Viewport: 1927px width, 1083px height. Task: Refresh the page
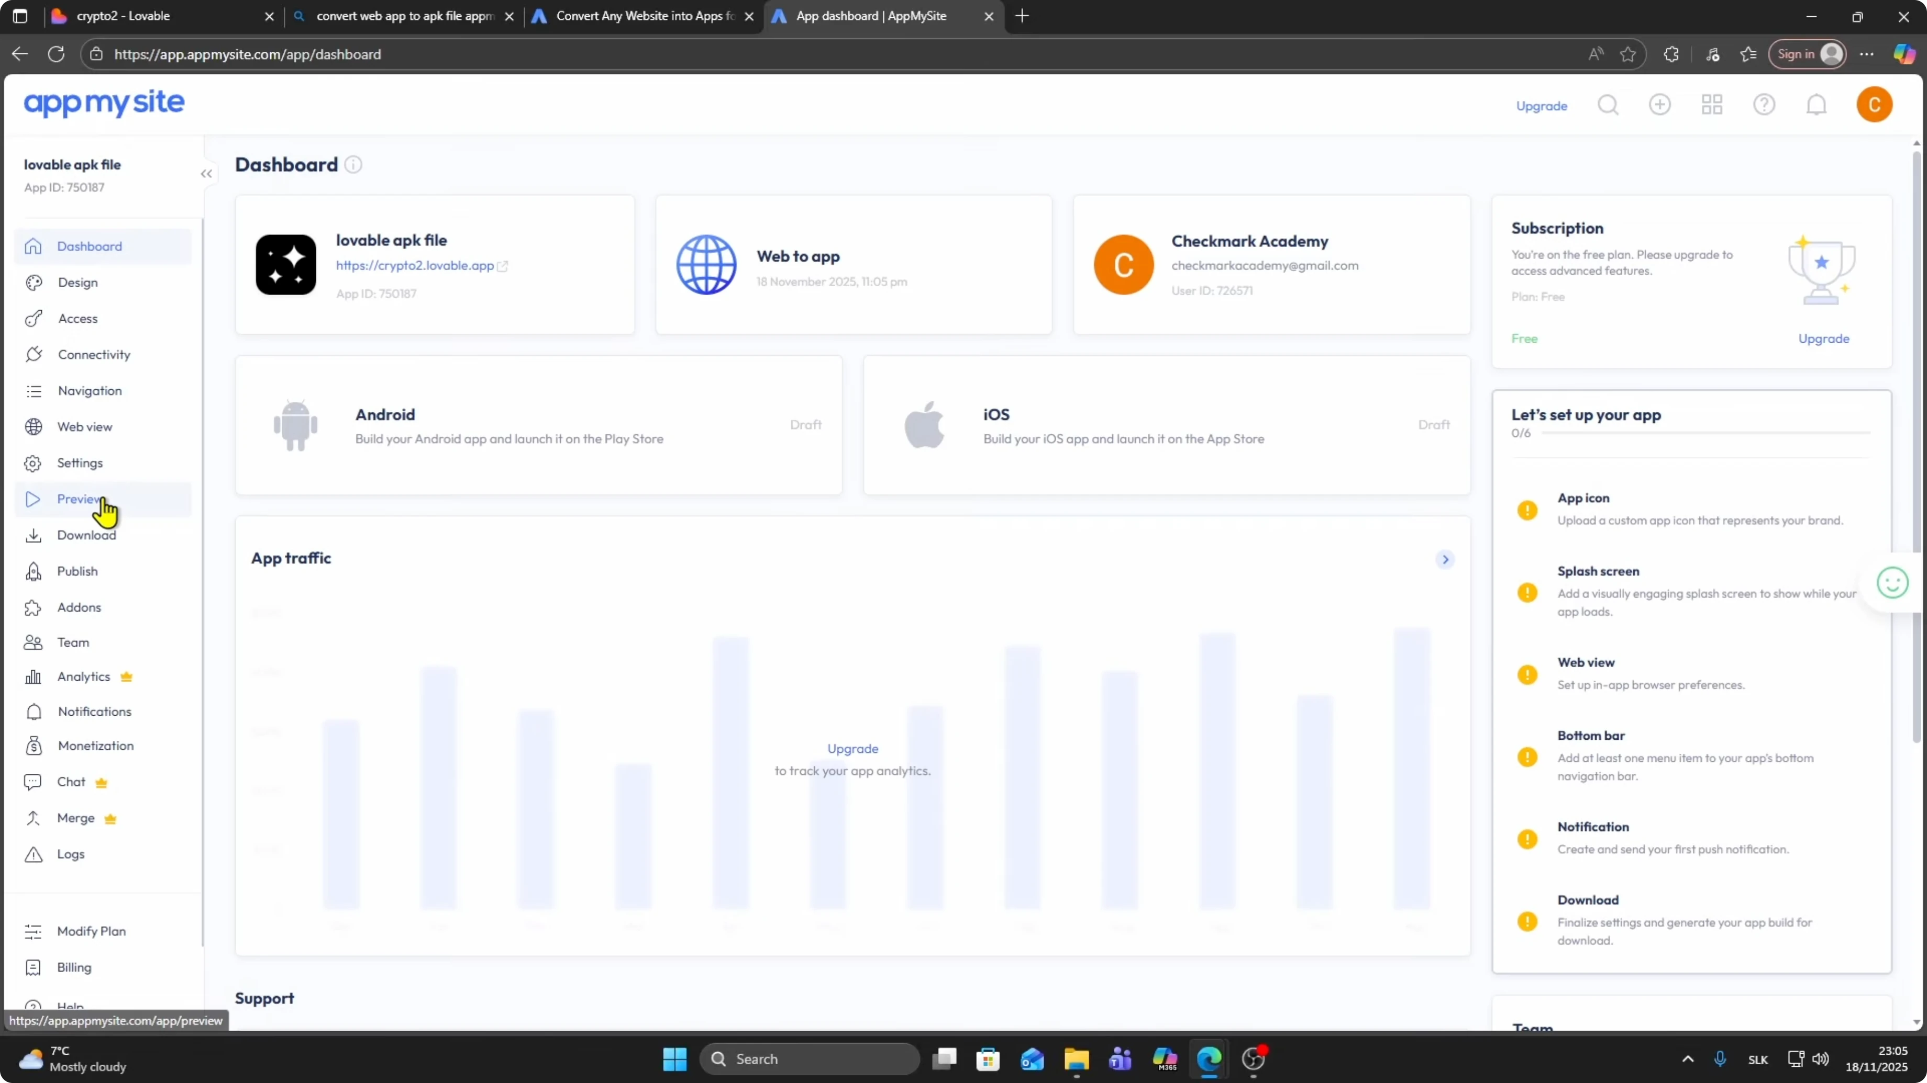coord(56,54)
